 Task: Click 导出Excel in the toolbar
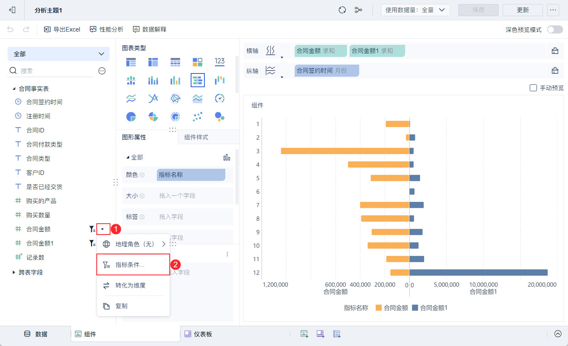pos(62,29)
